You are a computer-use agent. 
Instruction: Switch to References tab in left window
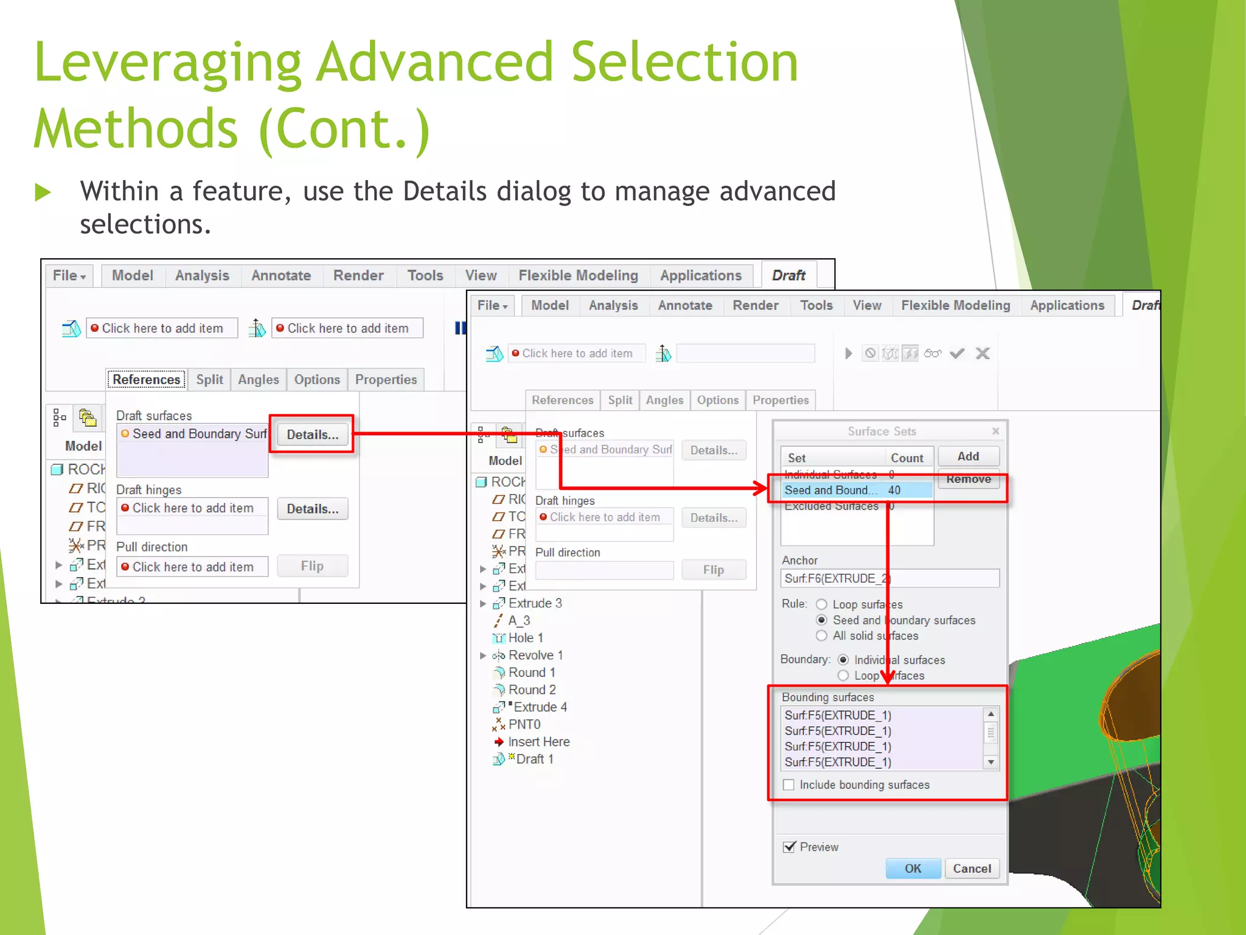click(x=147, y=380)
